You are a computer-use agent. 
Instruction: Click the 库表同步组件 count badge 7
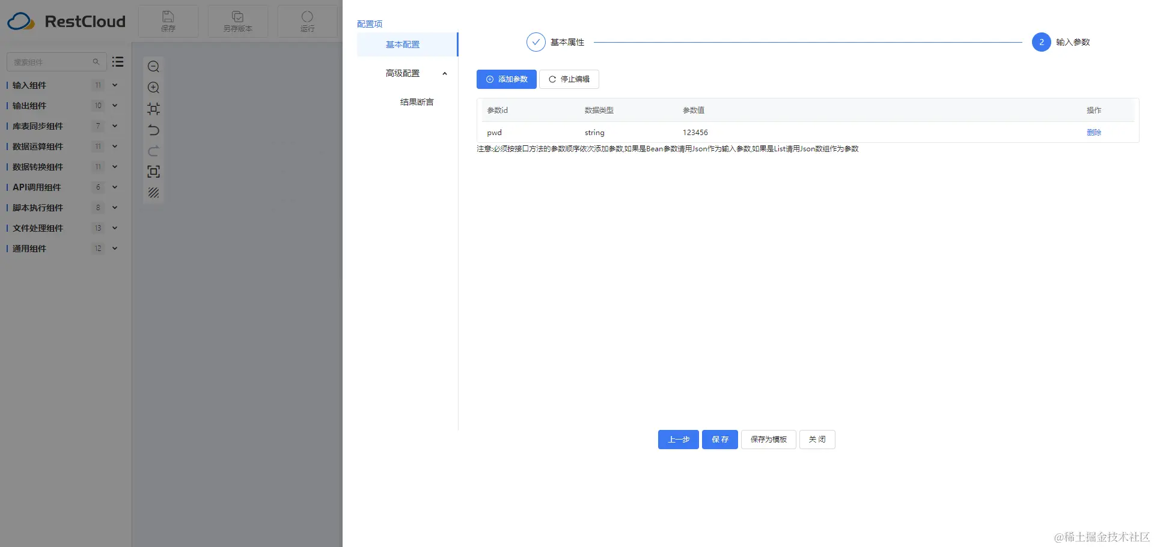[x=98, y=126]
